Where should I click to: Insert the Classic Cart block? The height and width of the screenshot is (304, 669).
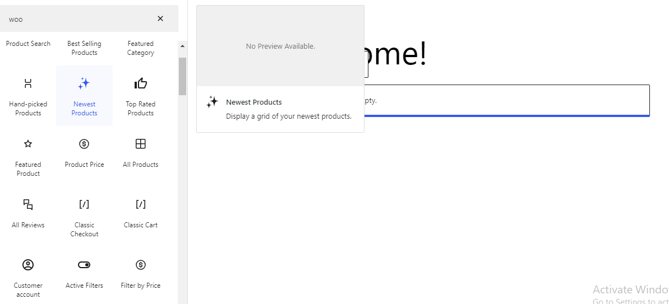point(140,214)
